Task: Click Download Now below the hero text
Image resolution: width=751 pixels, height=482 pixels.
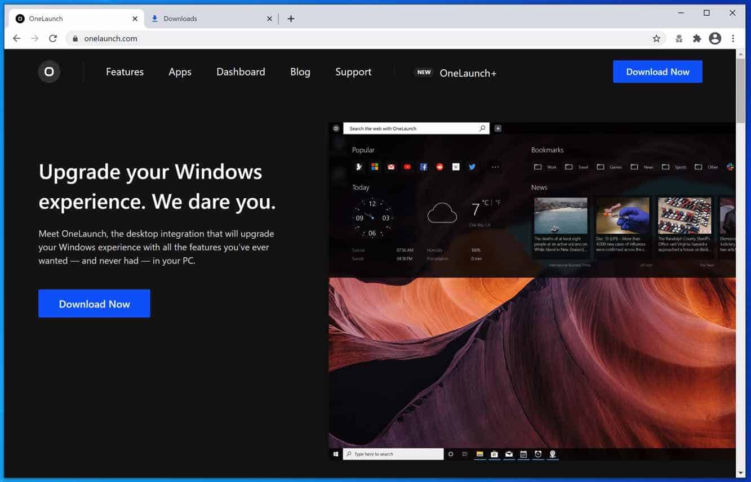Action: coord(94,304)
